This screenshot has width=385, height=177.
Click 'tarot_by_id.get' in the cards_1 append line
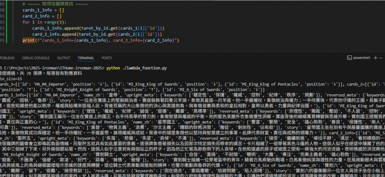pos(99,28)
